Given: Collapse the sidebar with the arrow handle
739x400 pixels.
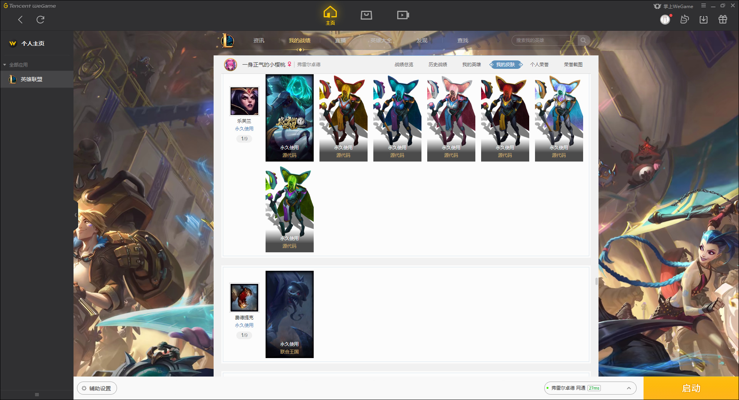Looking at the screenshot, I should [75, 215].
